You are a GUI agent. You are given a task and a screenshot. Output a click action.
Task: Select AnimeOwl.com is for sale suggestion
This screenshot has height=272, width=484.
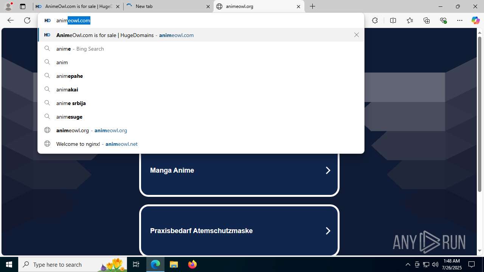[201, 35]
